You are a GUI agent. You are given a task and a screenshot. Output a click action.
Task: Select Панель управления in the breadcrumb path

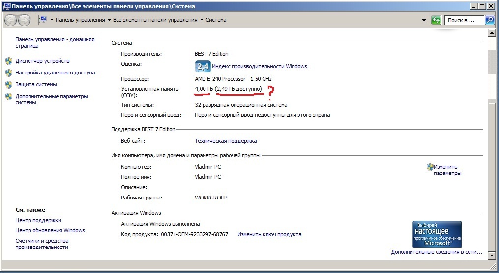pyautogui.click(x=80, y=20)
